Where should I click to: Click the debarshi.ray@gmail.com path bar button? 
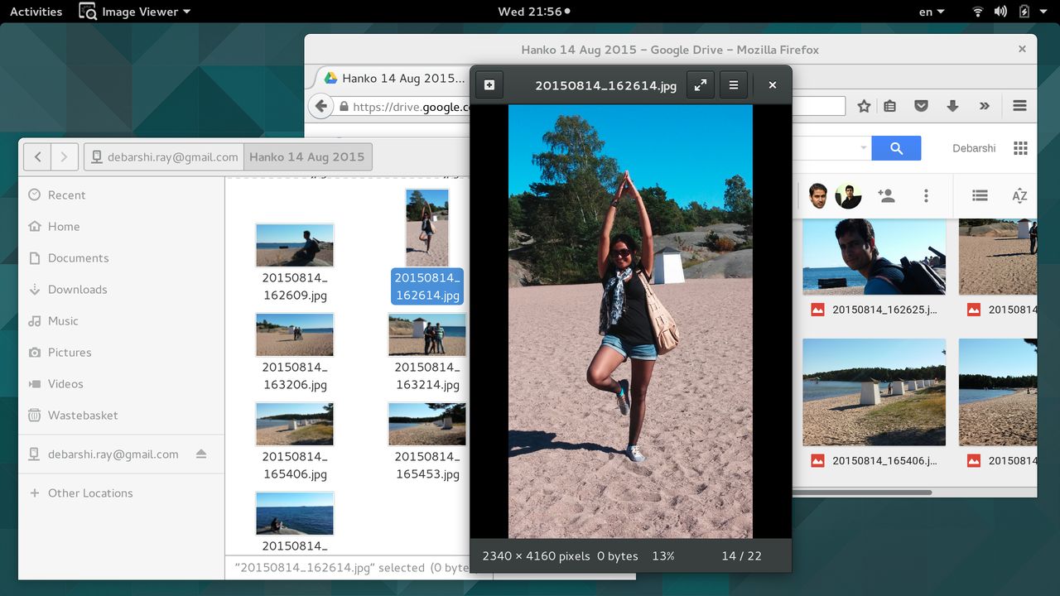(x=164, y=156)
